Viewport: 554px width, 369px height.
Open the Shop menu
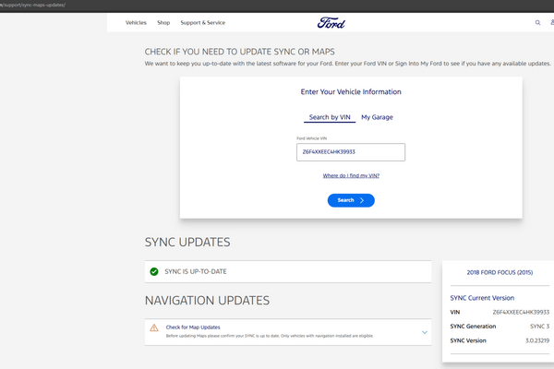(163, 22)
